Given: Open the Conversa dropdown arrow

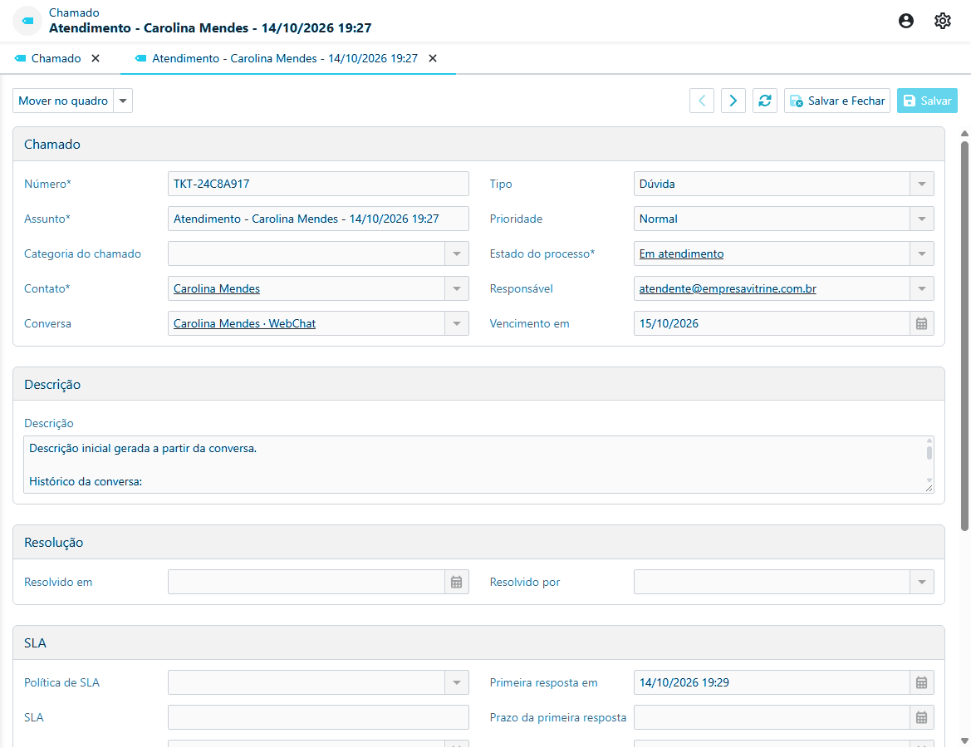Looking at the screenshot, I should tap(456, 323).
